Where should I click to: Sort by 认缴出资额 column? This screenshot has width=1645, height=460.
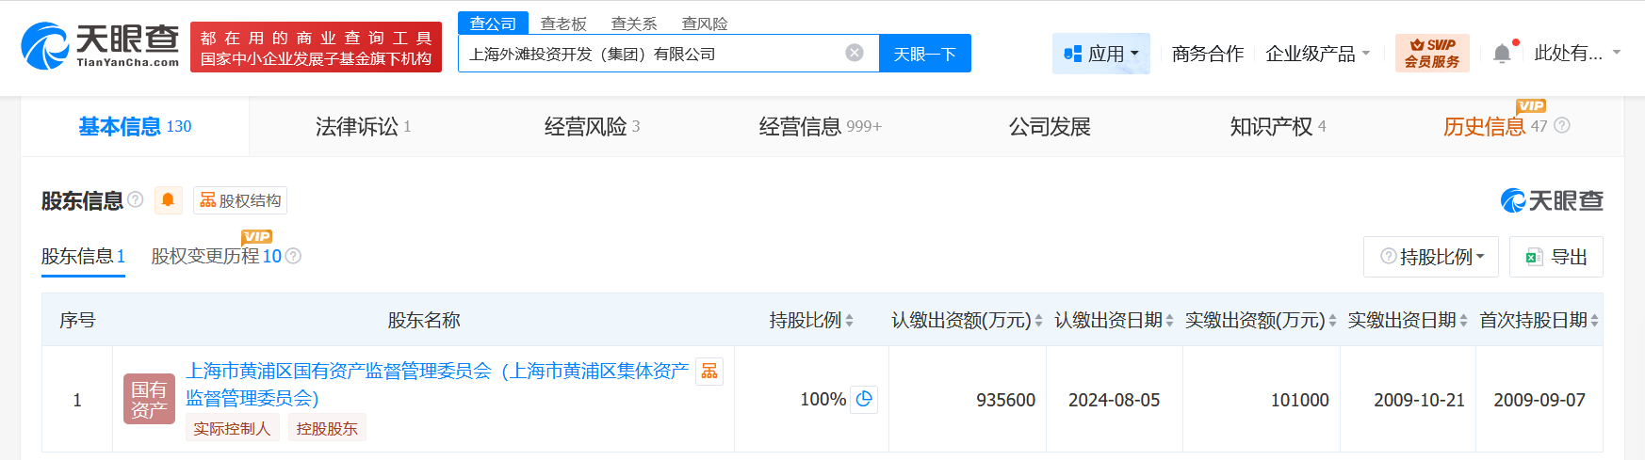point(1038,321)
